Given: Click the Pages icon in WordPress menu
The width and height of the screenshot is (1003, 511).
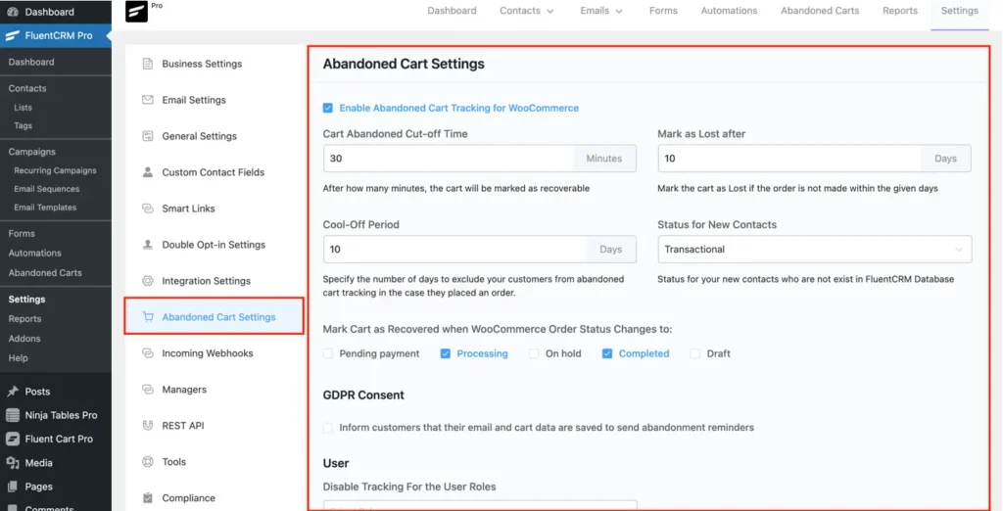Looking at the screenshot, I should (12, 487).
